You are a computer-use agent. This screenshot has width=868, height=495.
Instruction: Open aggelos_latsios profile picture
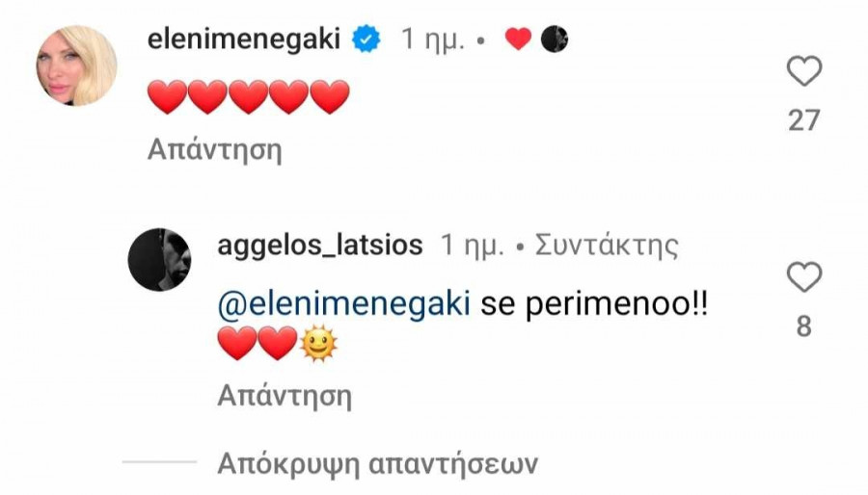point(159,259)
